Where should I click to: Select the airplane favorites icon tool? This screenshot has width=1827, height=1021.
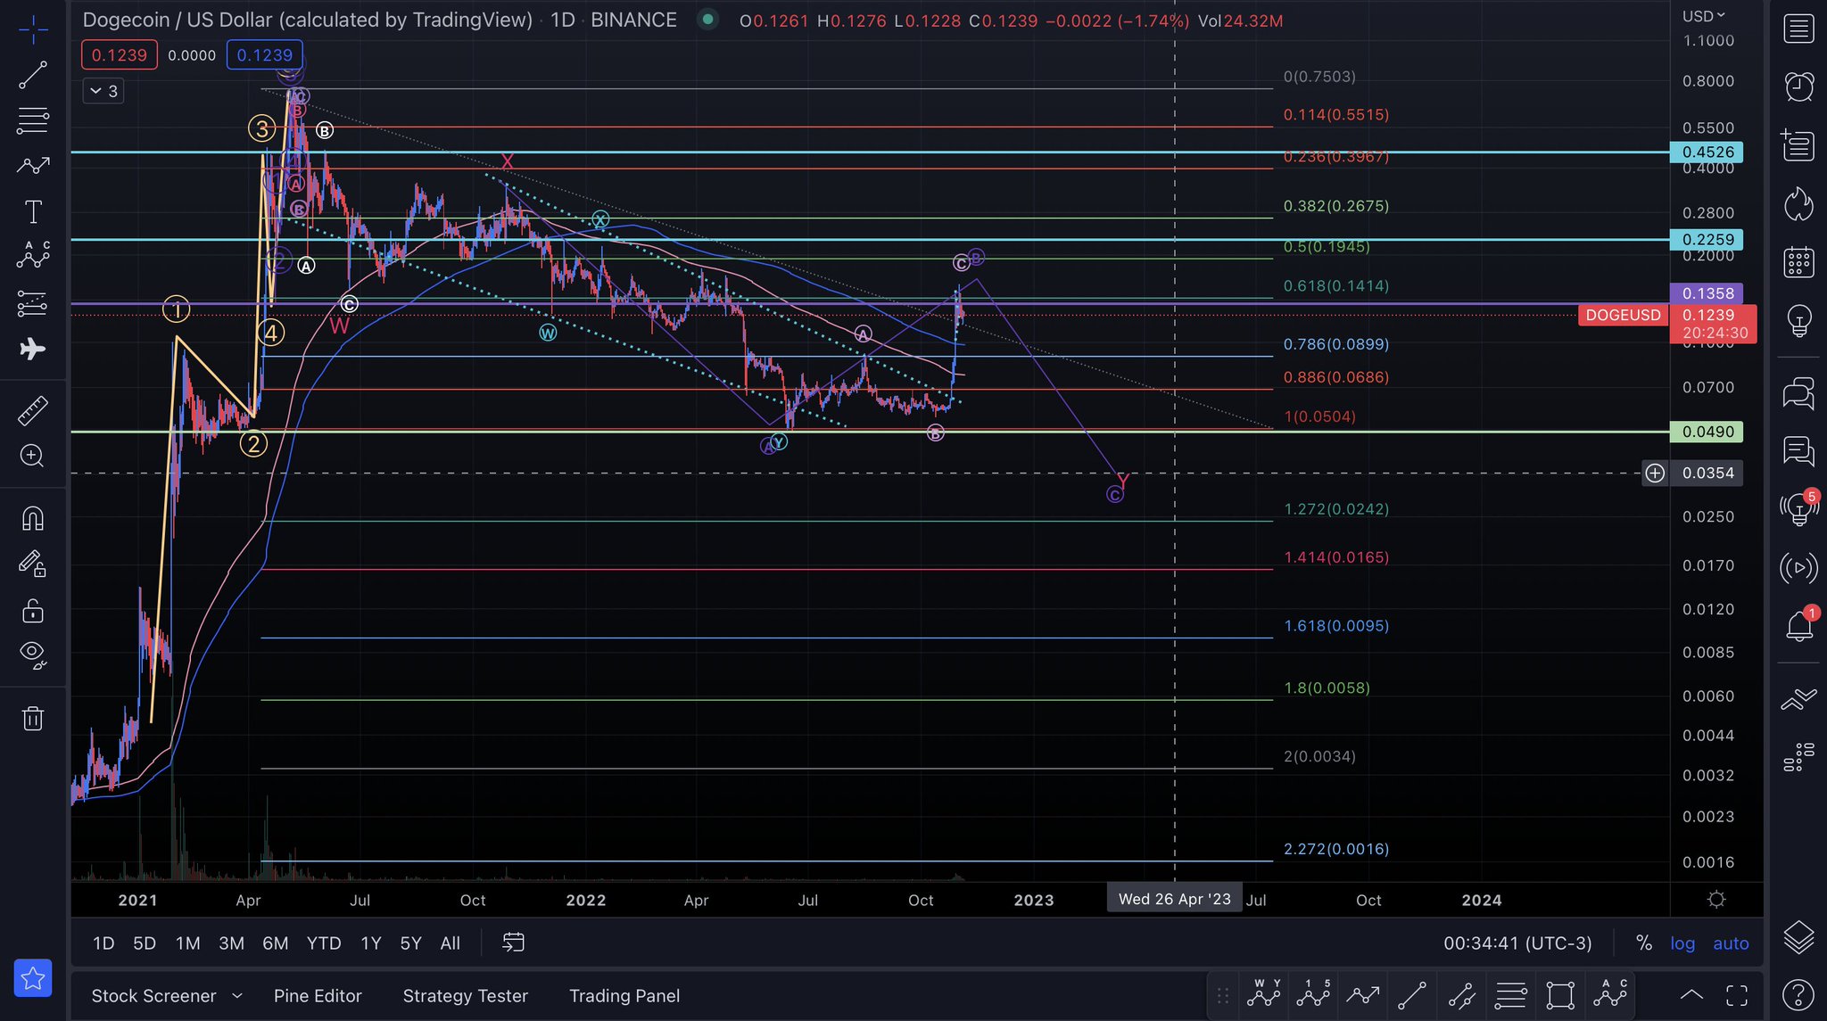pos(33,349)
